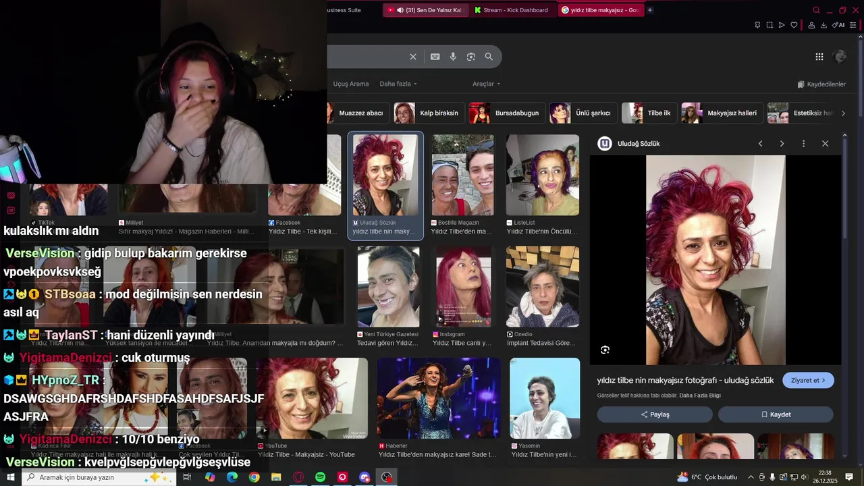
Task: Open Uludağ Sözlük source in preview header
Action: pyautogui.click(x=629, y=144)
